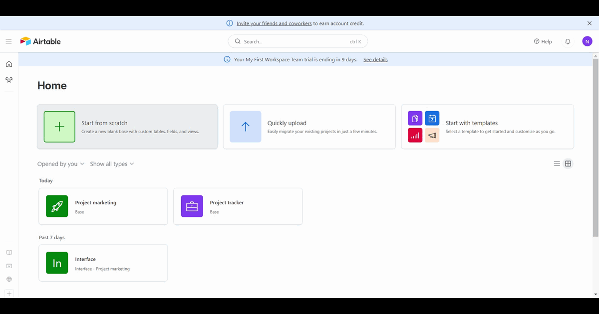Click the invite banner info icon
Viewport: 599px width, 314px height.
click(x=230, y=23)
